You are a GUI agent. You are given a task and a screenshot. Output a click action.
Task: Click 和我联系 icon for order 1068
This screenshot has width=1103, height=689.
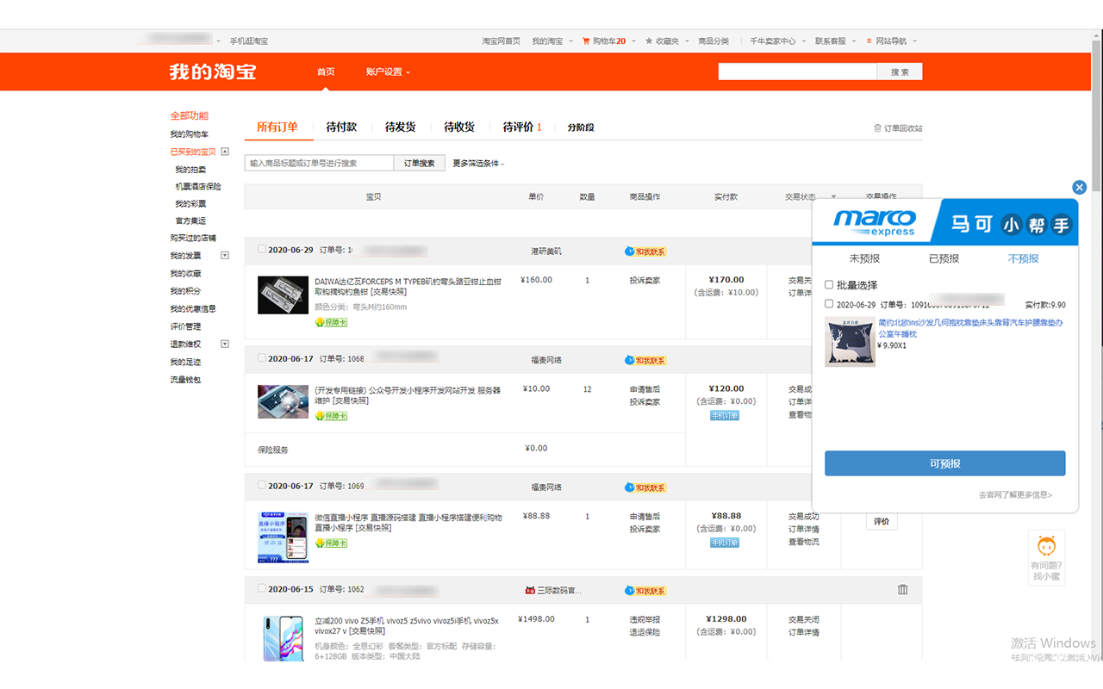click(645, 360)
